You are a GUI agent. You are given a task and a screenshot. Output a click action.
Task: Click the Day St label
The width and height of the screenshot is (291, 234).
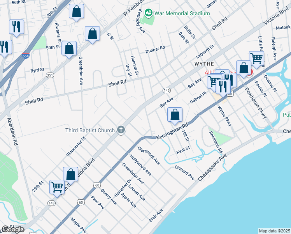[x=129, y=70]
